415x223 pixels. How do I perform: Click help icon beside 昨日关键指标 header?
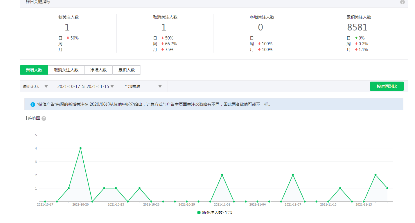tap(402, 2)
